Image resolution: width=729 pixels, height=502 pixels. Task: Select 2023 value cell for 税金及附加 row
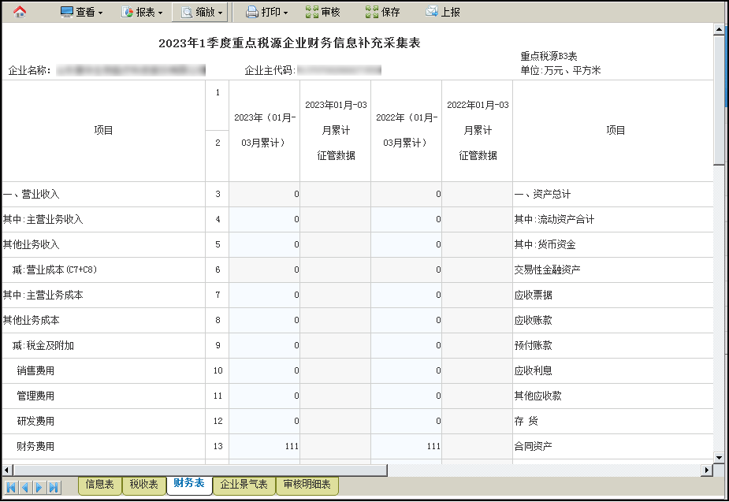(265, 345)
